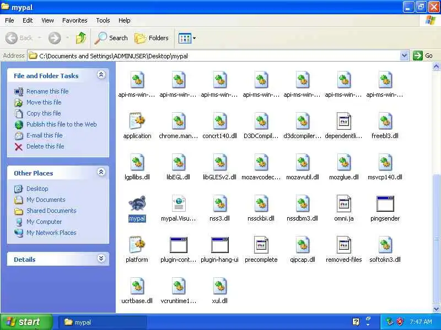
Task: Click the Go button
Action: coord(423,56)
